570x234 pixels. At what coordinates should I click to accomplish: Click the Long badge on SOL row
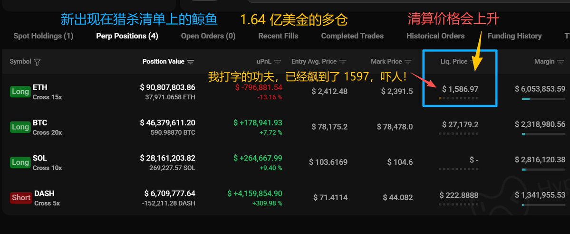pos(20,162)
